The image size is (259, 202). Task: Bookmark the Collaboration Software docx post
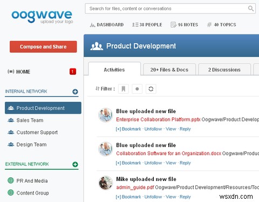pyautogui.click(x=128, y=163)
